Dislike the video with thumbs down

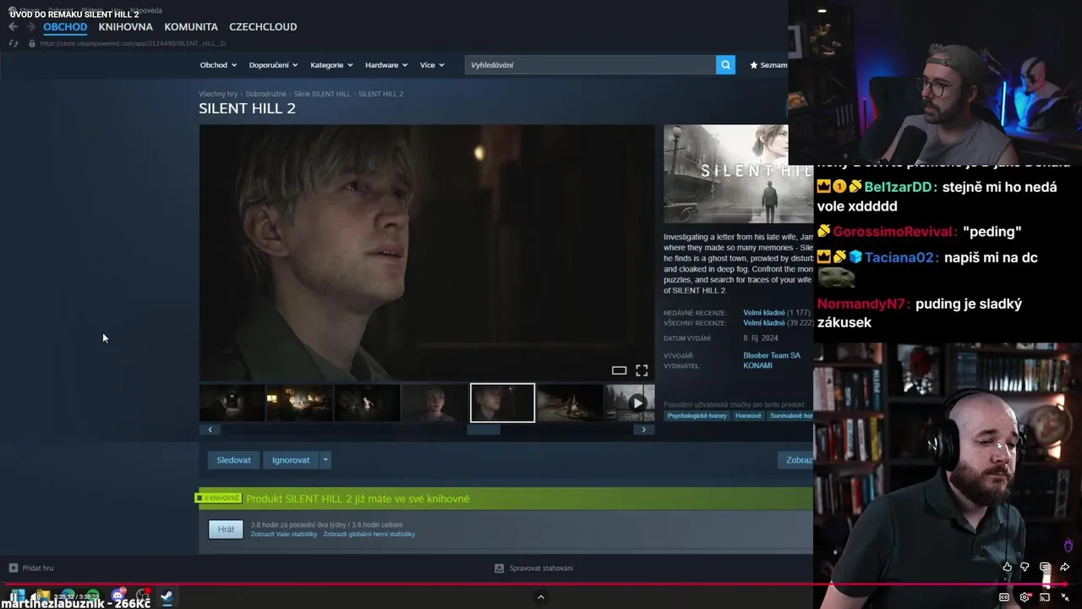[1025, 567]
